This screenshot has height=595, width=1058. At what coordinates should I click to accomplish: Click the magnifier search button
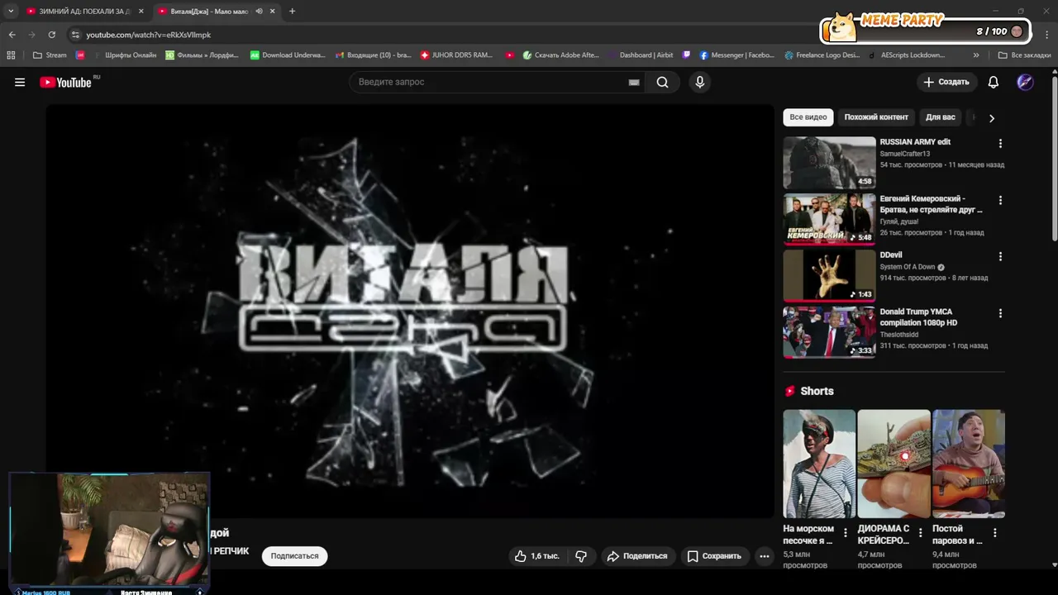pyautogui.click(x=662, y=82)
